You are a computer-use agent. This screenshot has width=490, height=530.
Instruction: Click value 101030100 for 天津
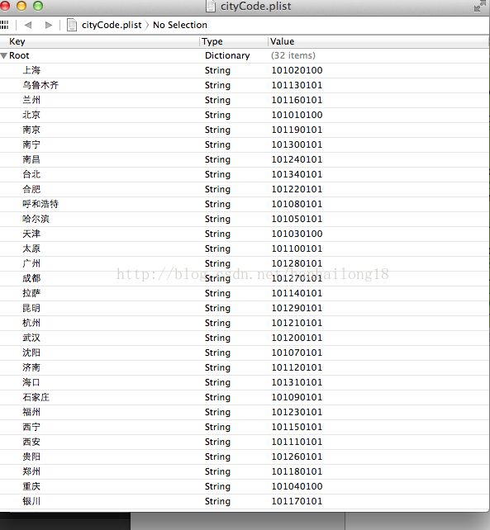click(297, 234)
